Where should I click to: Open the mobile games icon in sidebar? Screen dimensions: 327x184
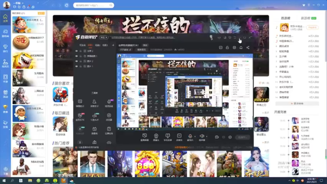pyautogui.click(x=5, y=79)
